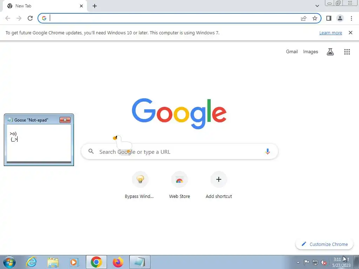Add a new shortcut tile
This screenshot has height=269, width=359.
click(x=219, y=186)
